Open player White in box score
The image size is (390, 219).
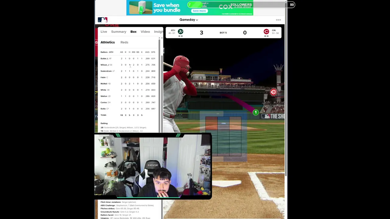(103, 90)
